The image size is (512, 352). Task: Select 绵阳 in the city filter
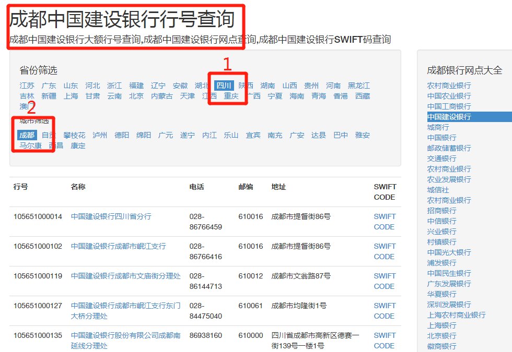point(143,135)
